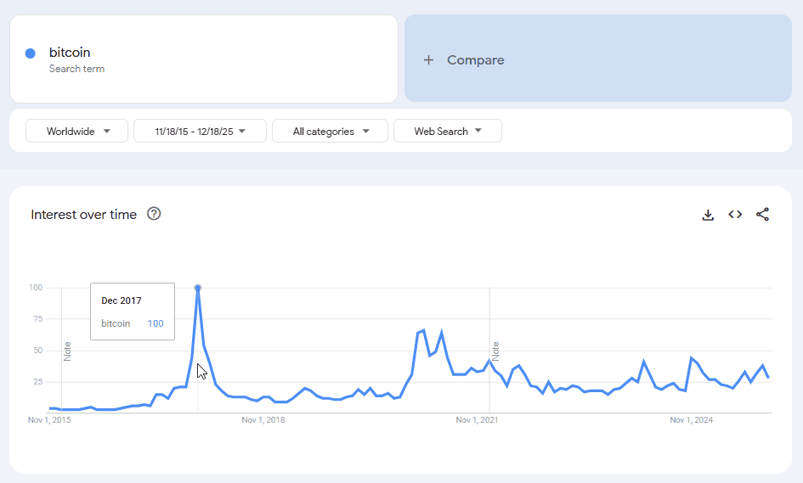The height and width of the screenshot is (483, 803).
Task: Click the blue dot next to bitcoin
Action: click(x=31, y=53)
